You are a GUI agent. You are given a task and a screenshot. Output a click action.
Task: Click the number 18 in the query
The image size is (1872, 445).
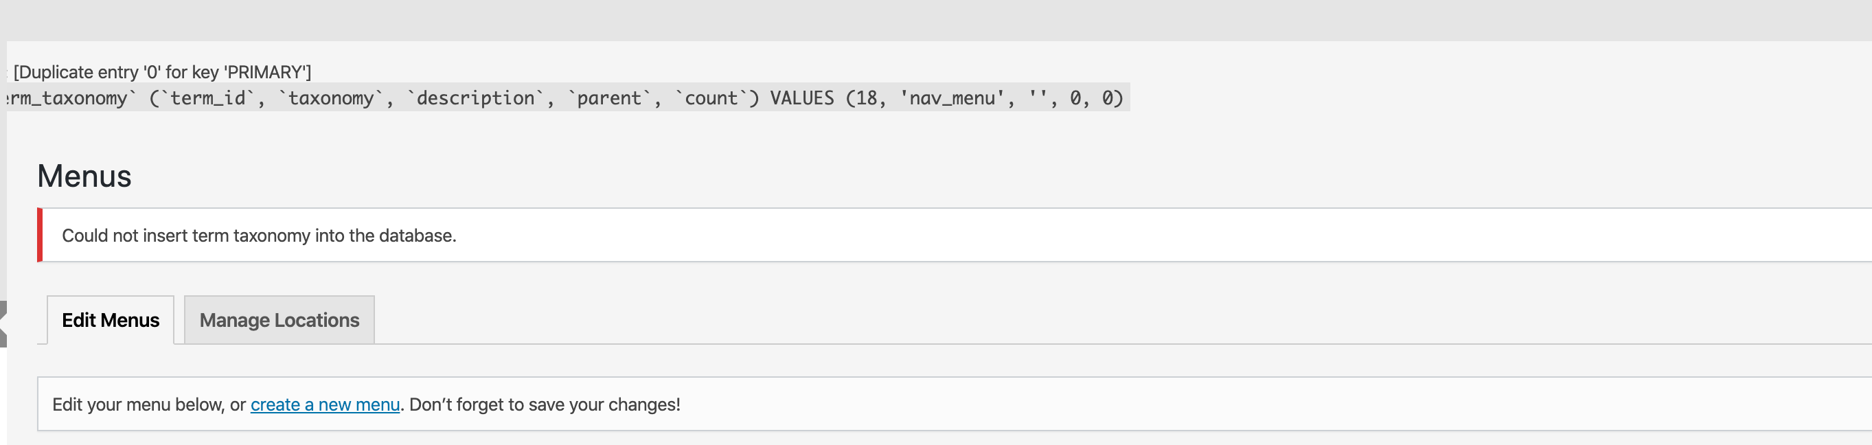point(866,98)
